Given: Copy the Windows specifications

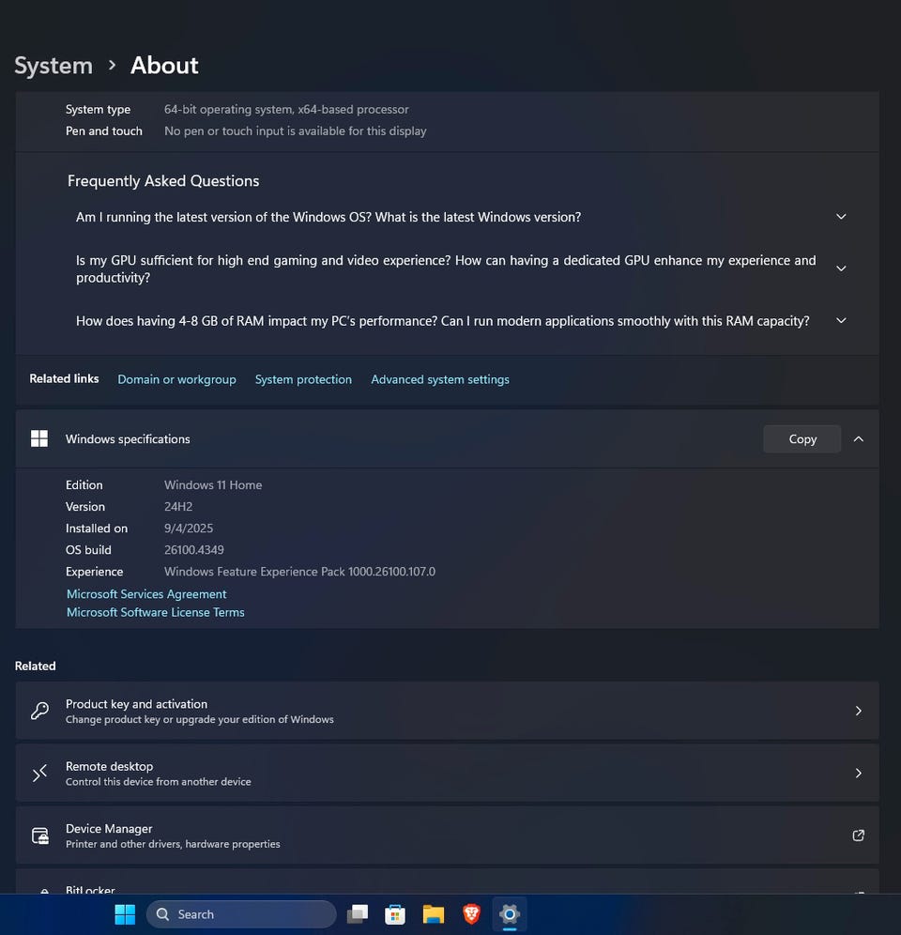Looking at the screenshot, I should tap(802, 439).
